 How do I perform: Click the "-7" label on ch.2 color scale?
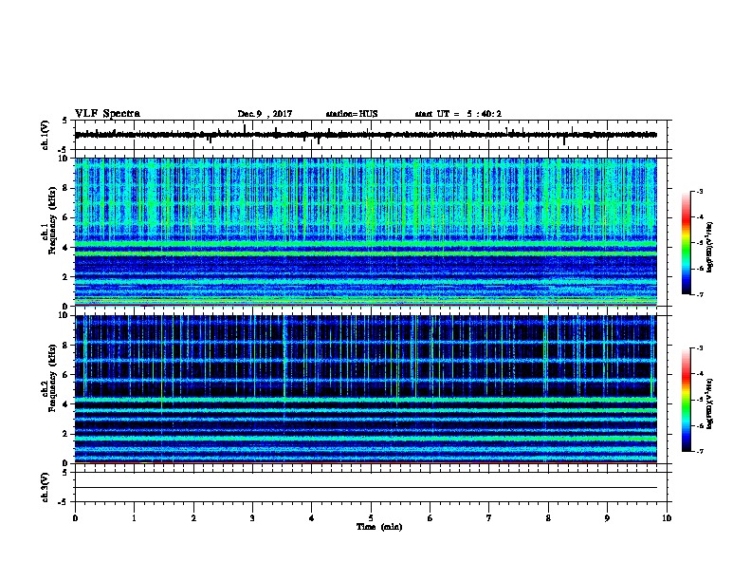[x=699, y=451]
